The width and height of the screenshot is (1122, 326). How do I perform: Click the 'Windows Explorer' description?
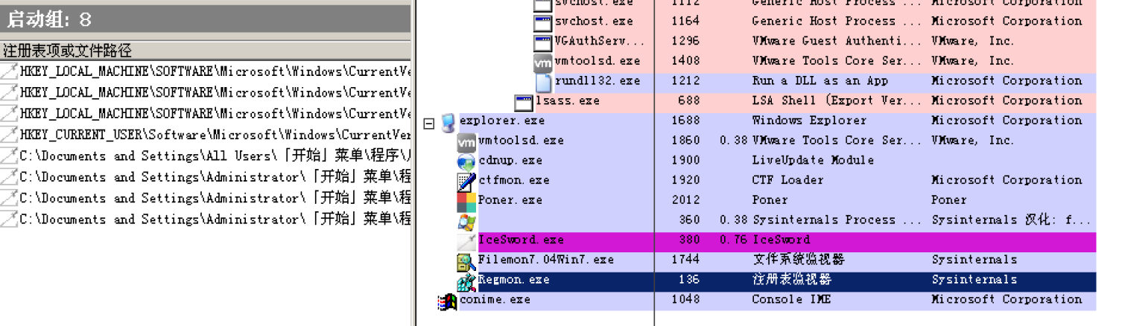[x=810, y=121]
